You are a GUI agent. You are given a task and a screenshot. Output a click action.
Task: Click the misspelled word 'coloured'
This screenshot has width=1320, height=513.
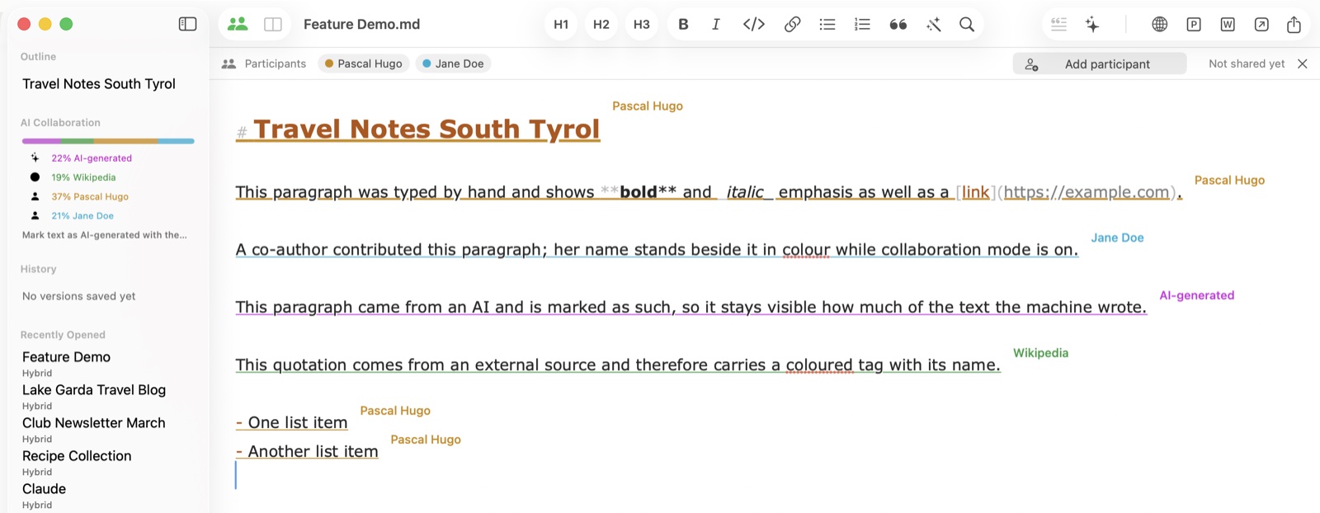[x=819, y=365]
